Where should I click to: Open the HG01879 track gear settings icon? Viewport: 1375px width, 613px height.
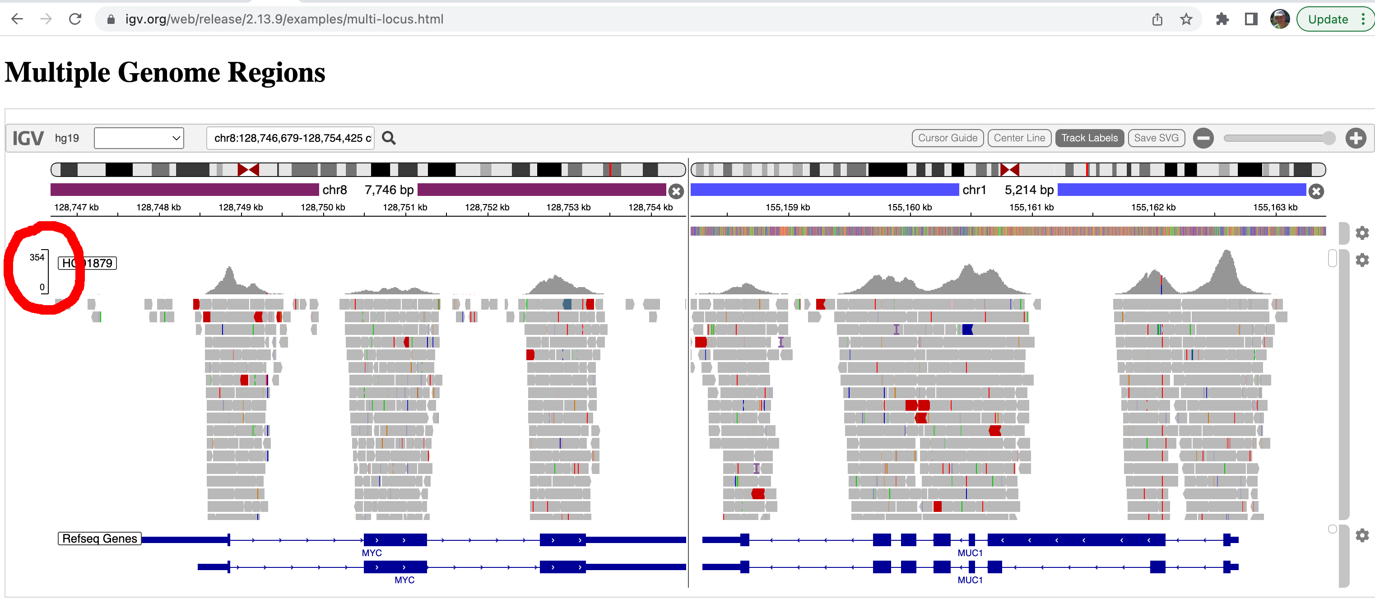(1361, 260)
